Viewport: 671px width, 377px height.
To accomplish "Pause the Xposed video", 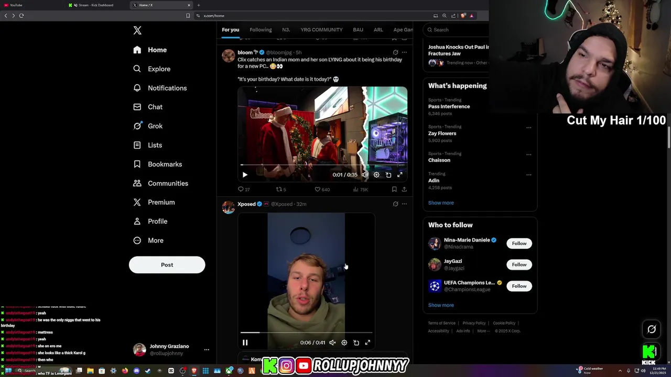I will 245,342.
